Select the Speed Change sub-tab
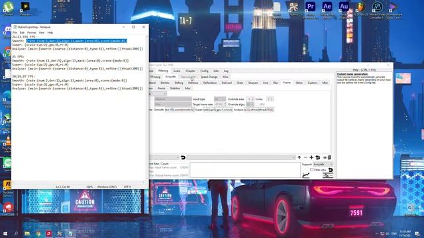The image size is (424, 238). coord(209,77)
